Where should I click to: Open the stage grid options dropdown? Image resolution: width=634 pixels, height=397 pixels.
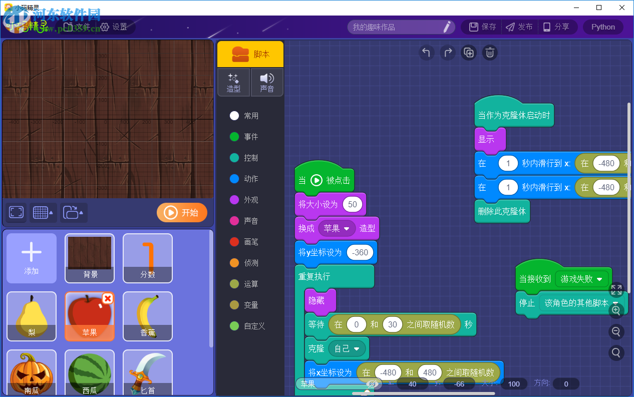coord(43,212)
